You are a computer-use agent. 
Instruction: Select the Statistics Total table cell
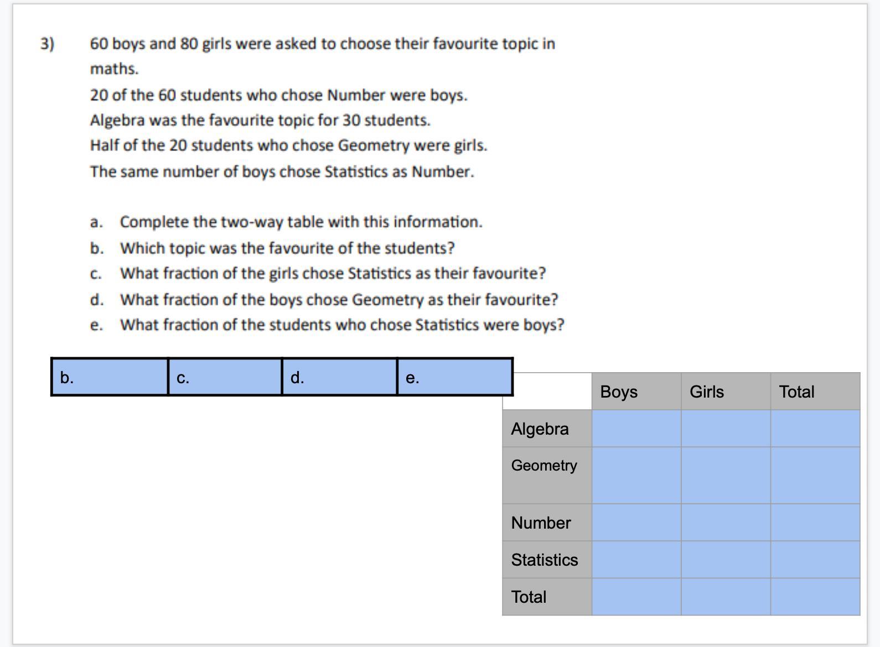[815, 560]
